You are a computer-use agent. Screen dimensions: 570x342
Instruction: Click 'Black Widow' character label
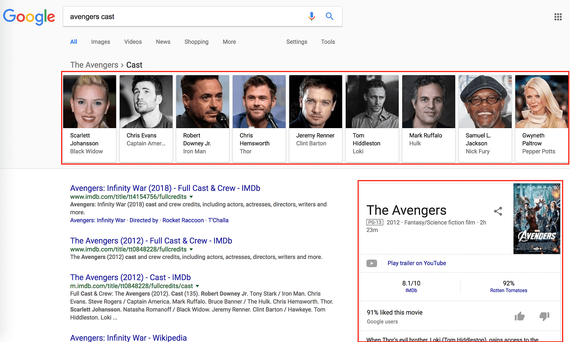pyautogui.click(x=87, y=152)
